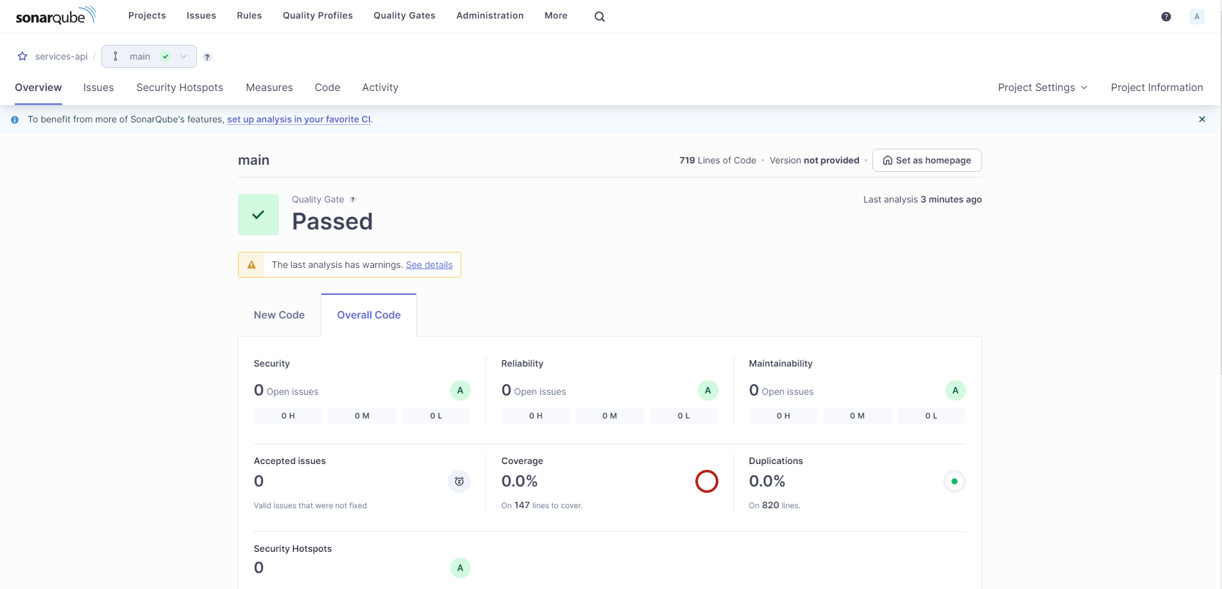The height and width of the screenshot is (589, 1222).
Task: Open the main branch dropdown
Action: pyautogui.click(x=149, y=56)
